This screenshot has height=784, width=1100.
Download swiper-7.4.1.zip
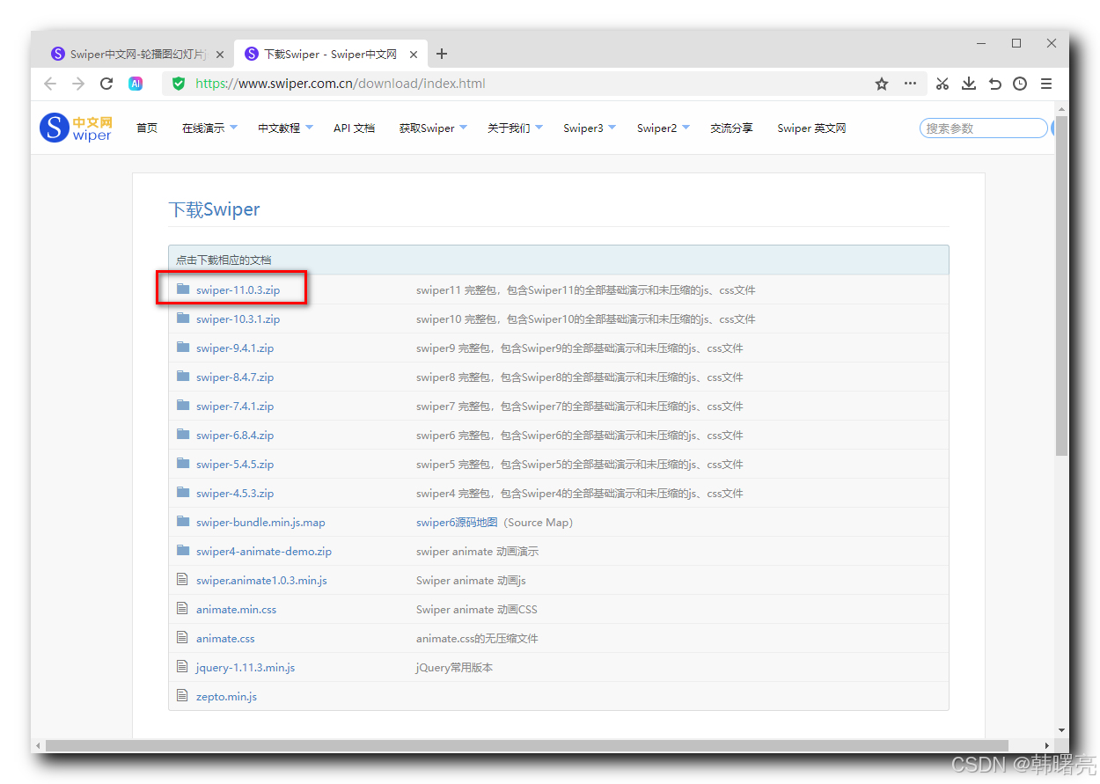[x=235, y=406]
